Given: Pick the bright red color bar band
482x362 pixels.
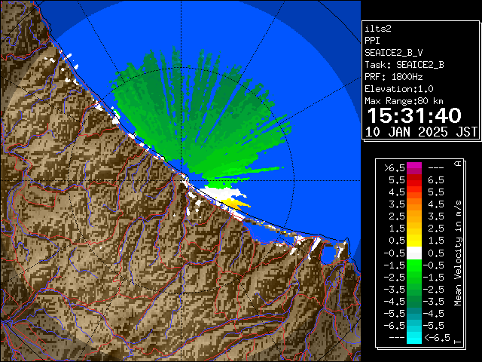Looking at the screenshot, I should click(x=414, y=183).
